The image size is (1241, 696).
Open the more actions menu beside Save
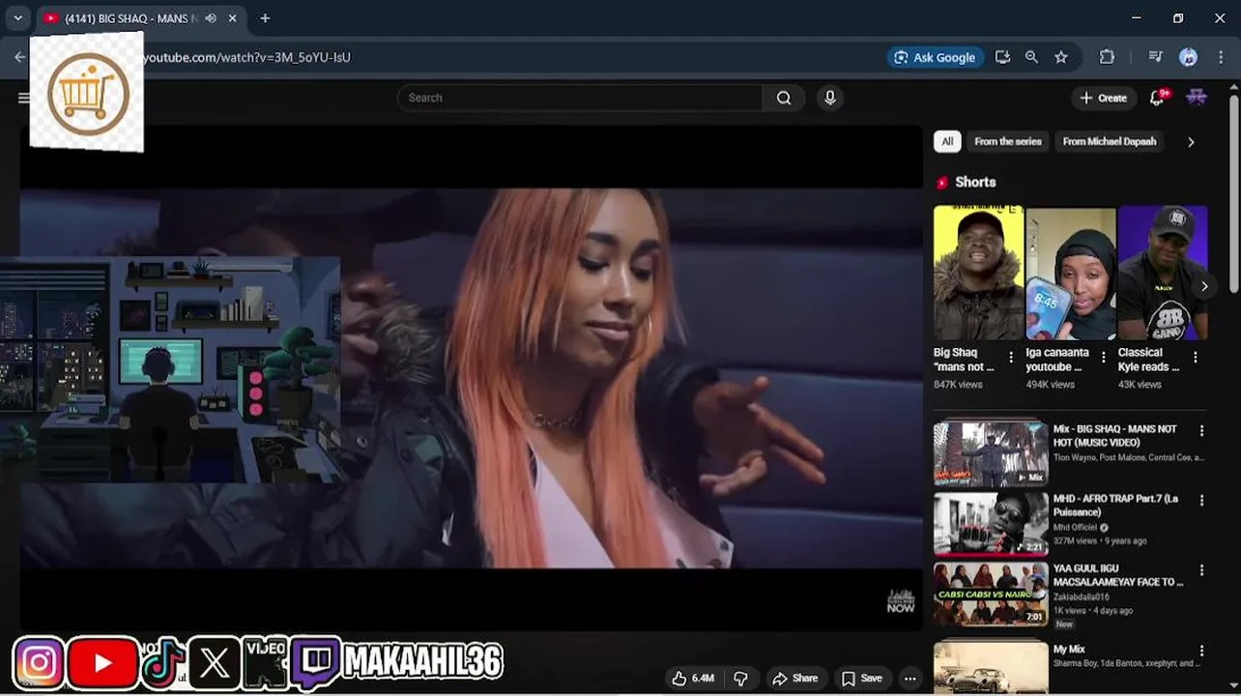pyautogui.click(x=909, y=679)
